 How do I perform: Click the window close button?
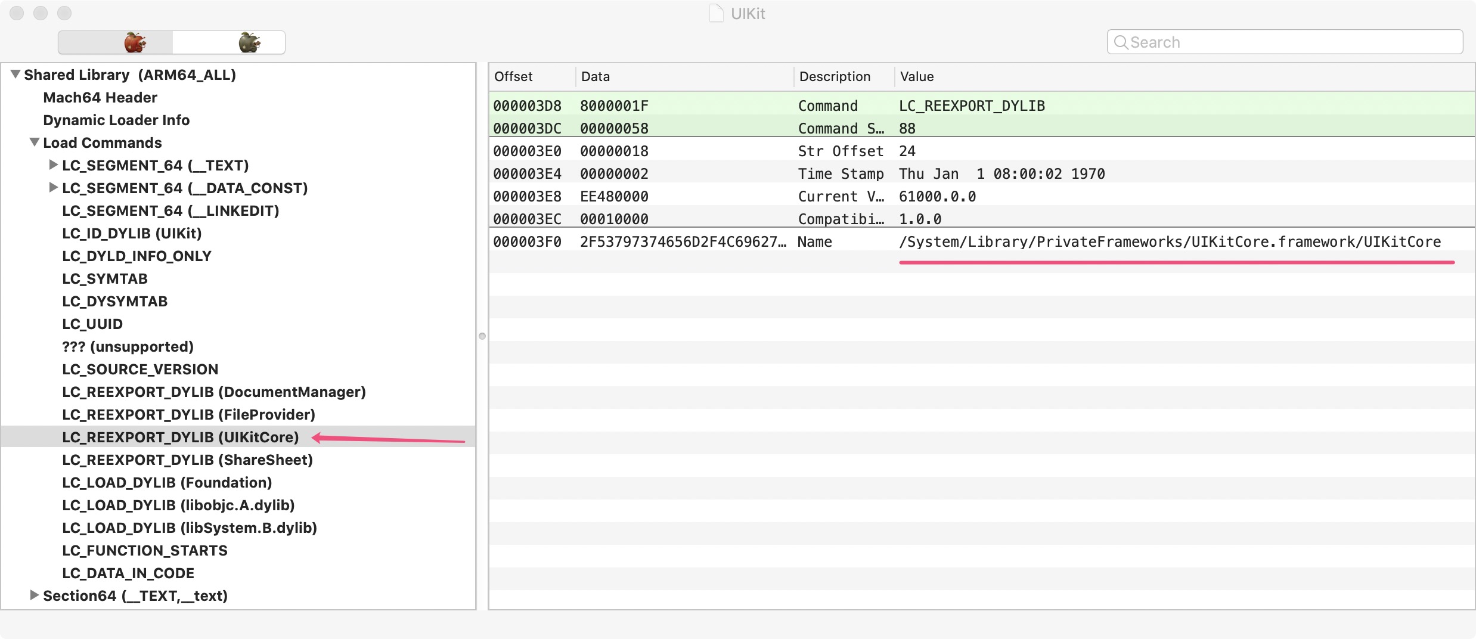point(17,13)
